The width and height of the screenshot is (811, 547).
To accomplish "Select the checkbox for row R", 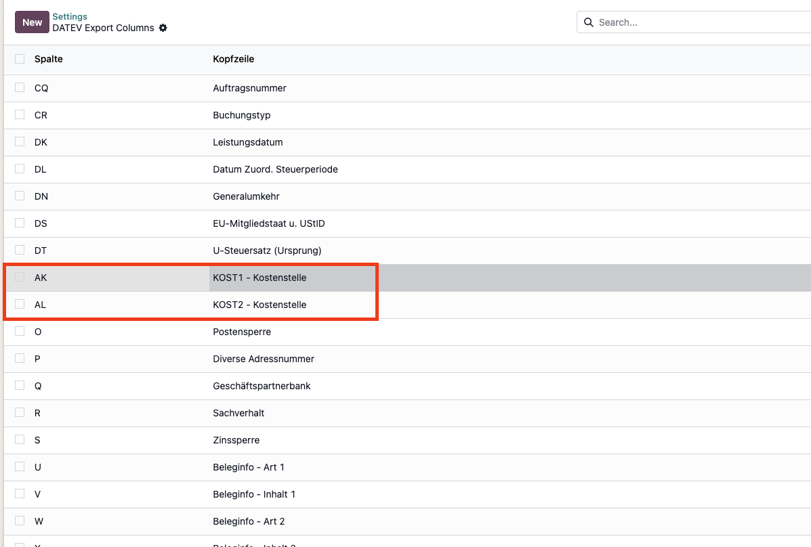I will click(20, 412).
